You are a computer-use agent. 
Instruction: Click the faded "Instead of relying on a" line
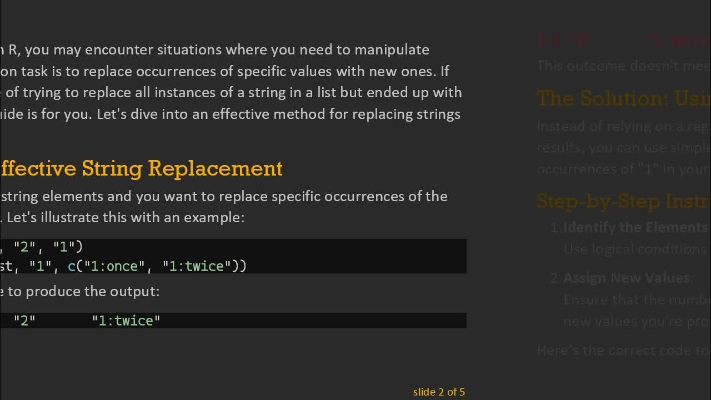(623, 126)
